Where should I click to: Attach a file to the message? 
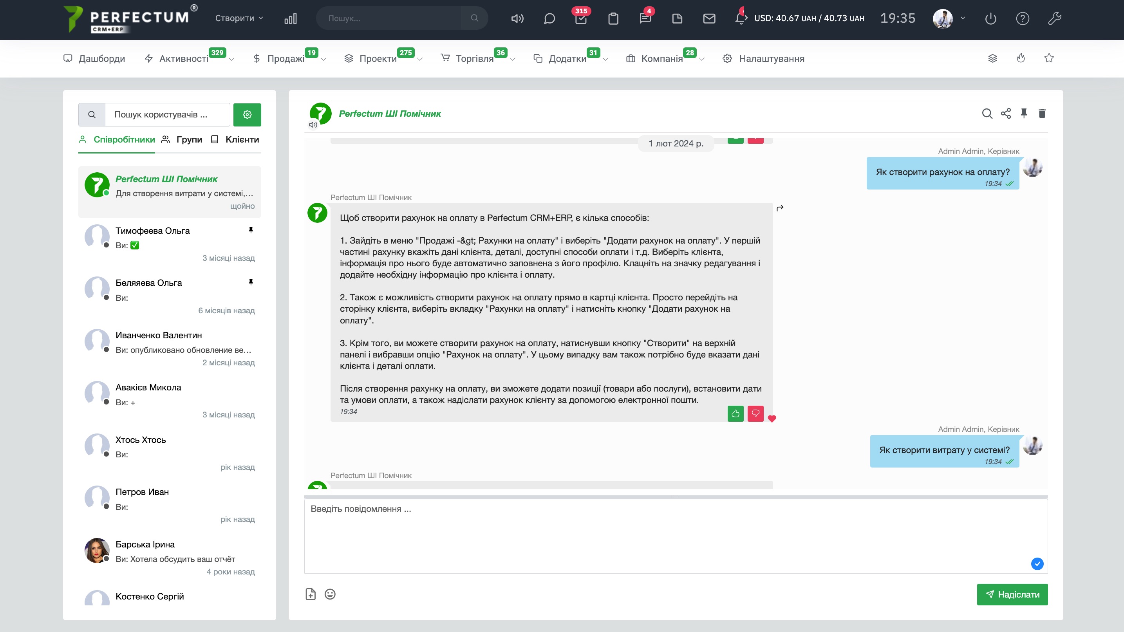[310, 594]
